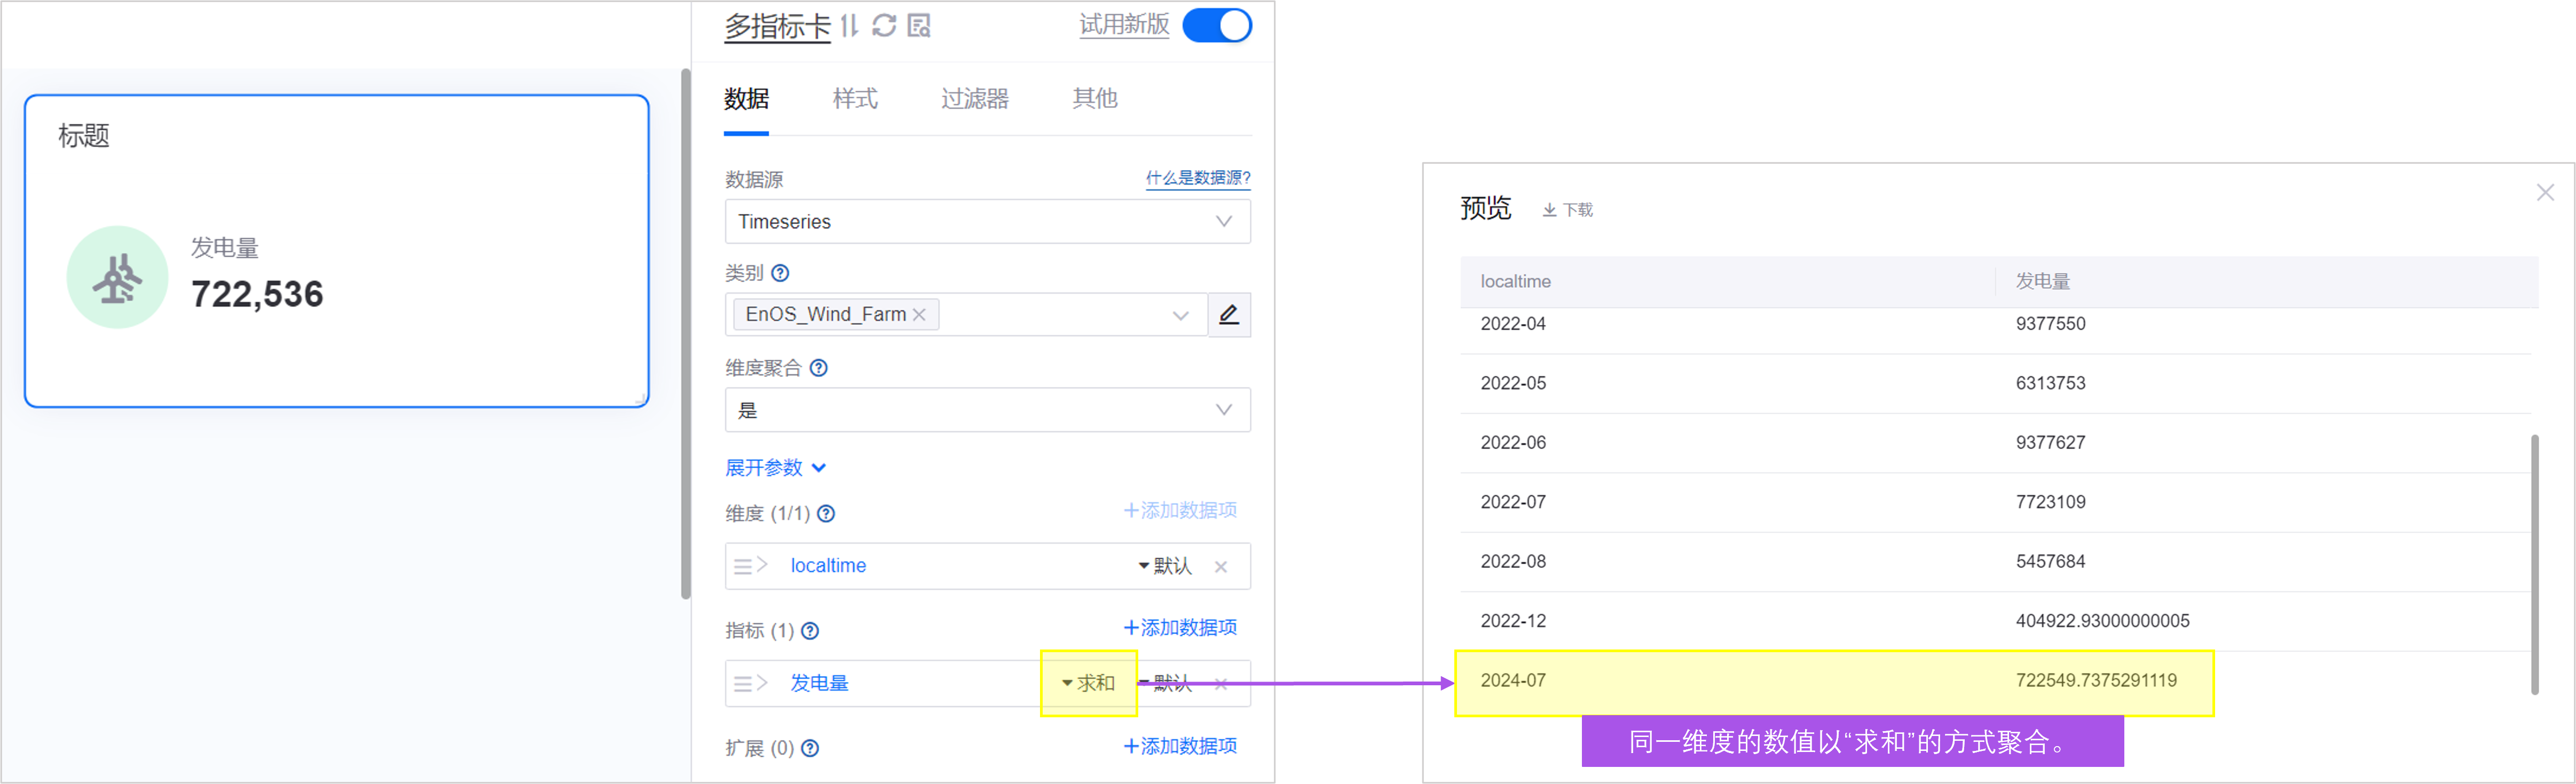Open the 数据源 Timeseries dropdown
This screenshot has height=784, width=2576.
(987, 222)
